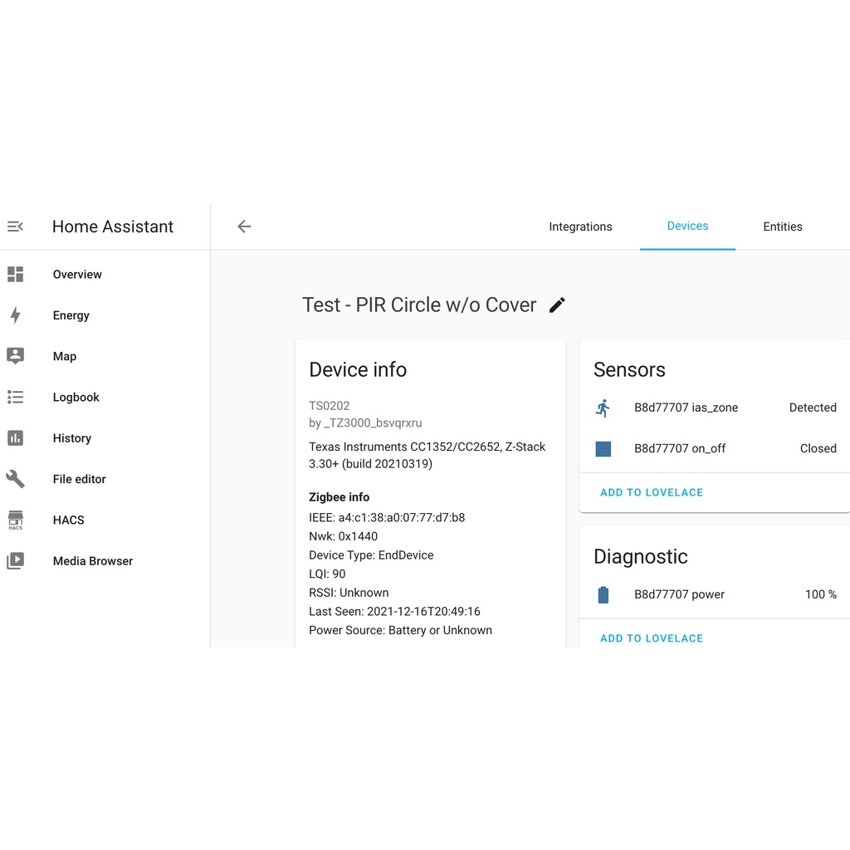Select the Devices tab
Screen dimensions: 850x850
[687, 226]
